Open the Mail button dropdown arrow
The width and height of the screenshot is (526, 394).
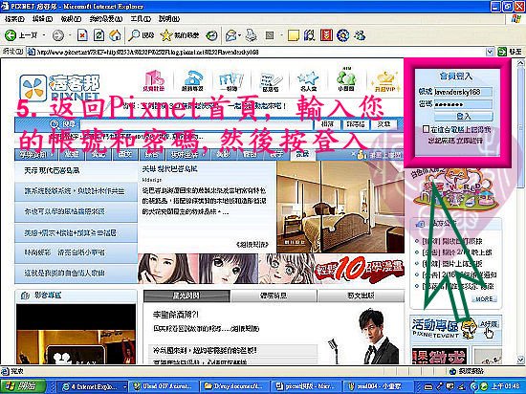click(x=240, y=35)
